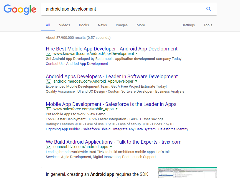
Task: Select the All results tab
Action: coord(48,25)
